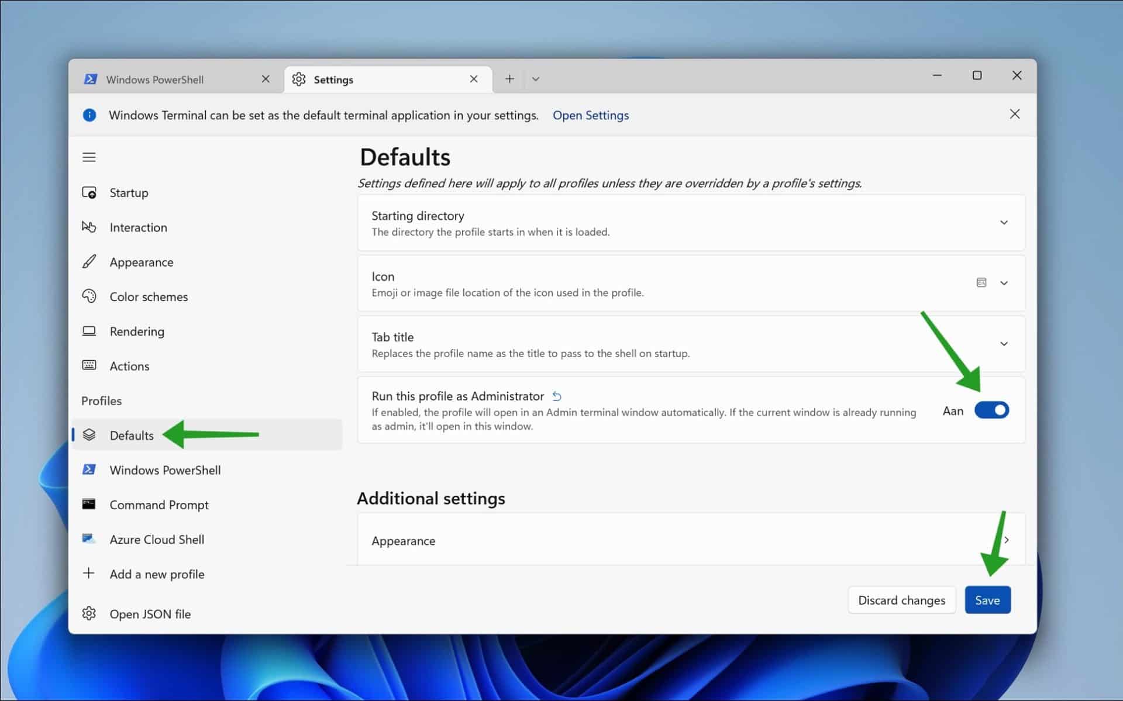Viewport: 1123px width, 701px height.
Task: Click the Command Prompt profile icon
Action: tap(89, 504)
